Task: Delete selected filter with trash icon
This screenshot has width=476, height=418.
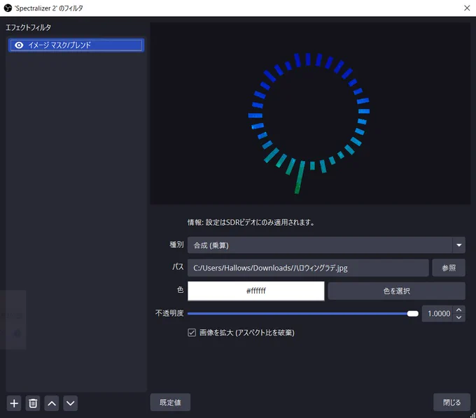Action: click(33, 403)
